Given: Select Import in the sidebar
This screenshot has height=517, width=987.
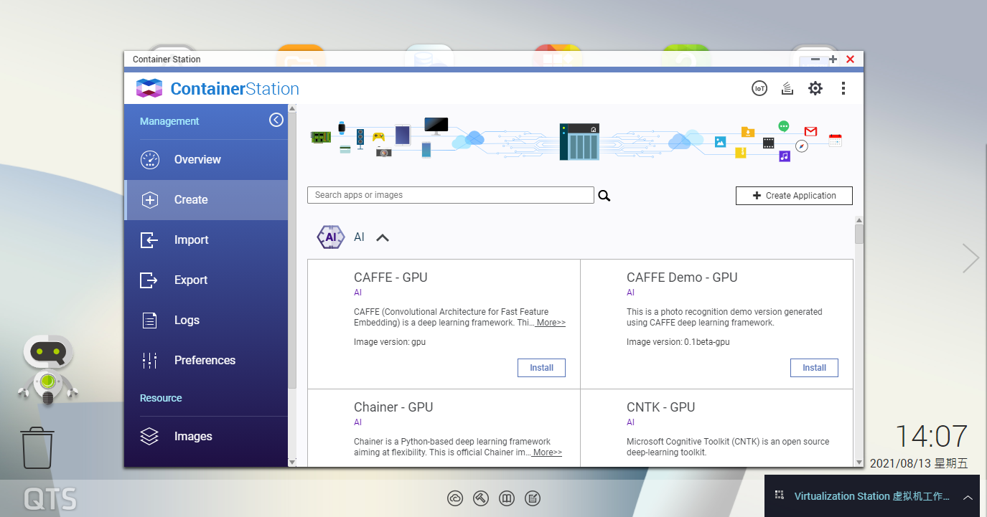Looking at the screenshot, I should [191, 239].
